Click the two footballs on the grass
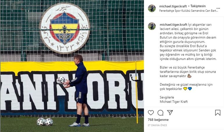The height and width of the screenshot is (132, 224). (45, 122)
